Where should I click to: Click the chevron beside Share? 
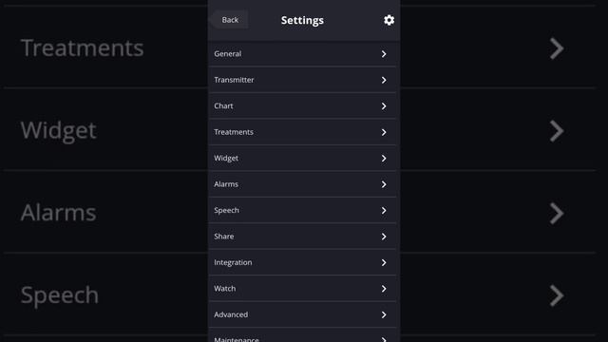384,237
